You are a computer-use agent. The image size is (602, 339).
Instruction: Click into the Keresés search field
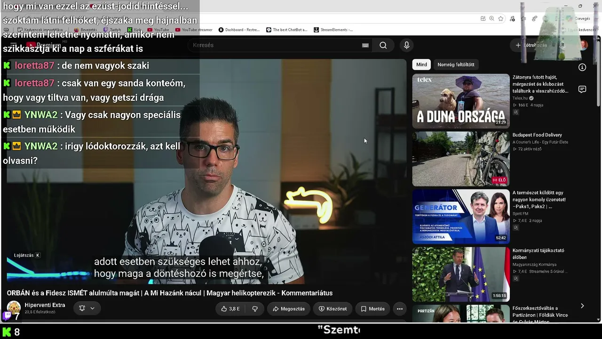coord(275,45)
